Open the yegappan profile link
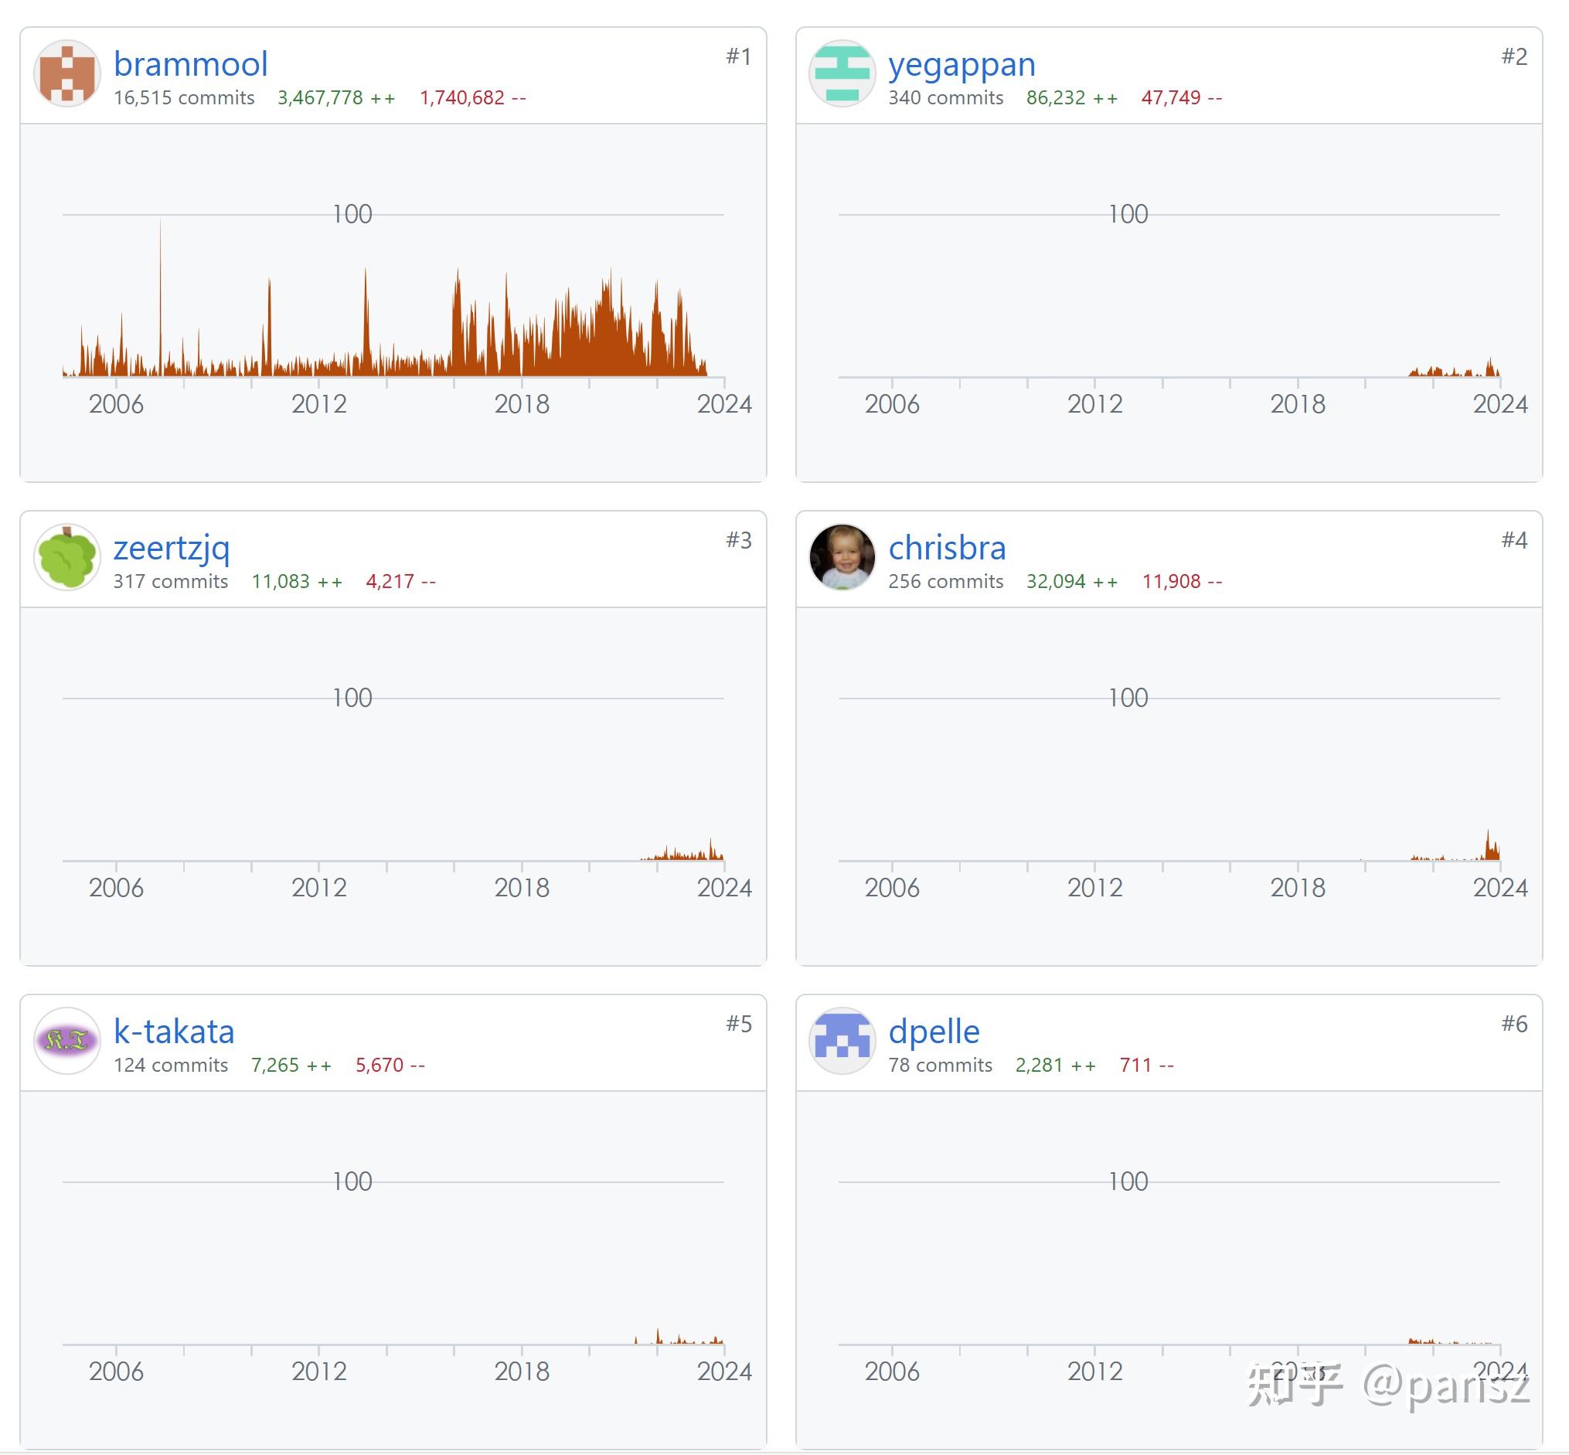The height and width of the screenshot is (1455, 1569). [961, 65]
